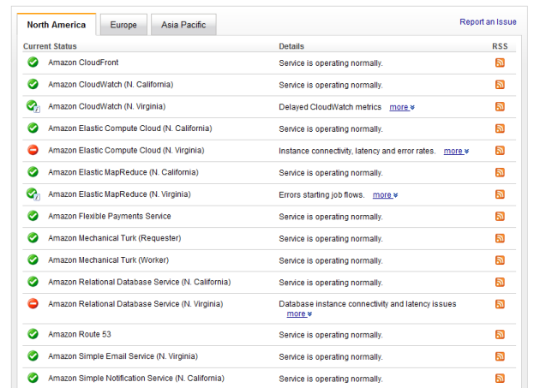Viewport: 540px width, 388px height.
Task: Open RSS feed for Elastic Compute Cloud N. Virginia
Action: (x=500, y=151)
